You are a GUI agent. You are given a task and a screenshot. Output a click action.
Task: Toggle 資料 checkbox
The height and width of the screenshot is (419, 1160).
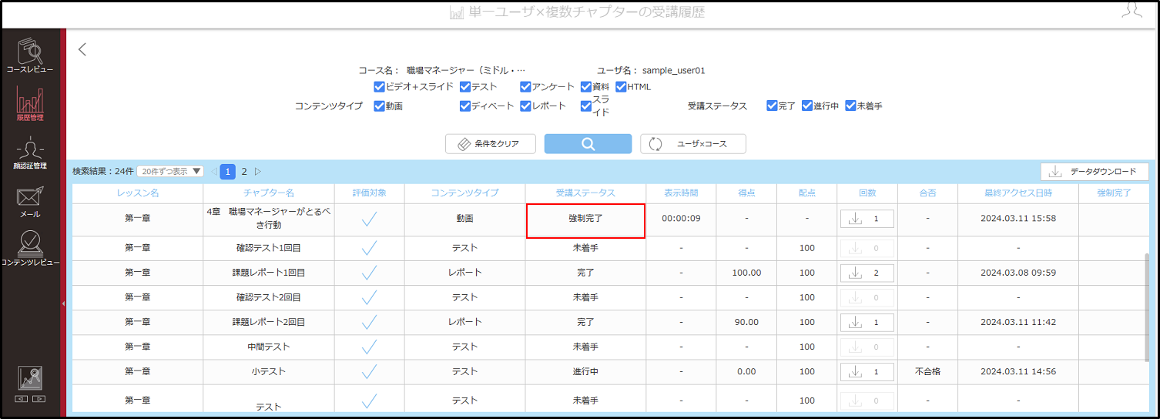586,87
